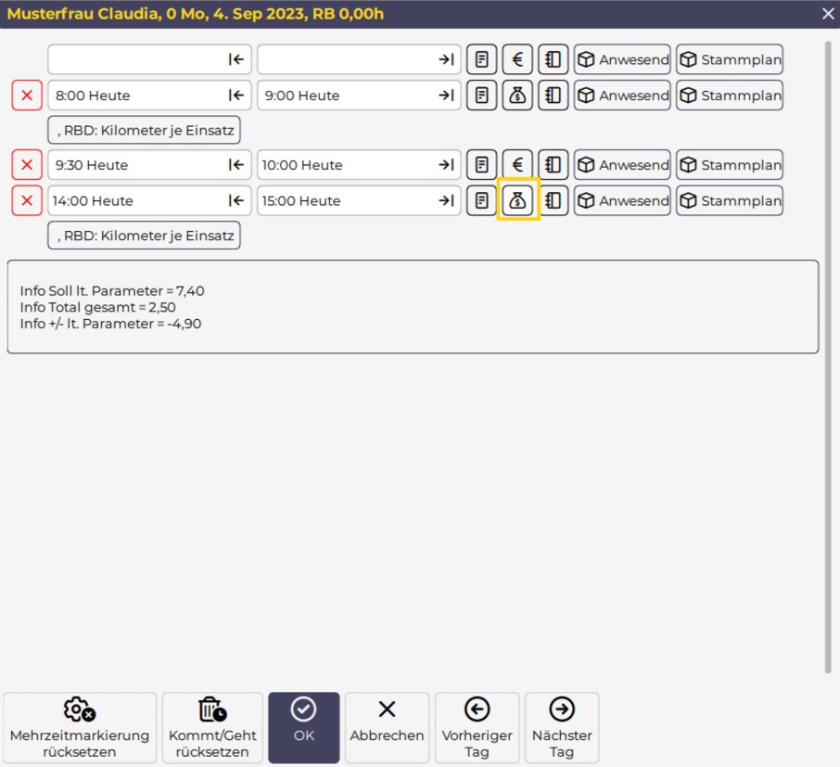Image resolution: width=840 pixels, height=767 pixels.
Task: Set start time arrow in 8:00 Heute field
Action: (x=235, y=96)
